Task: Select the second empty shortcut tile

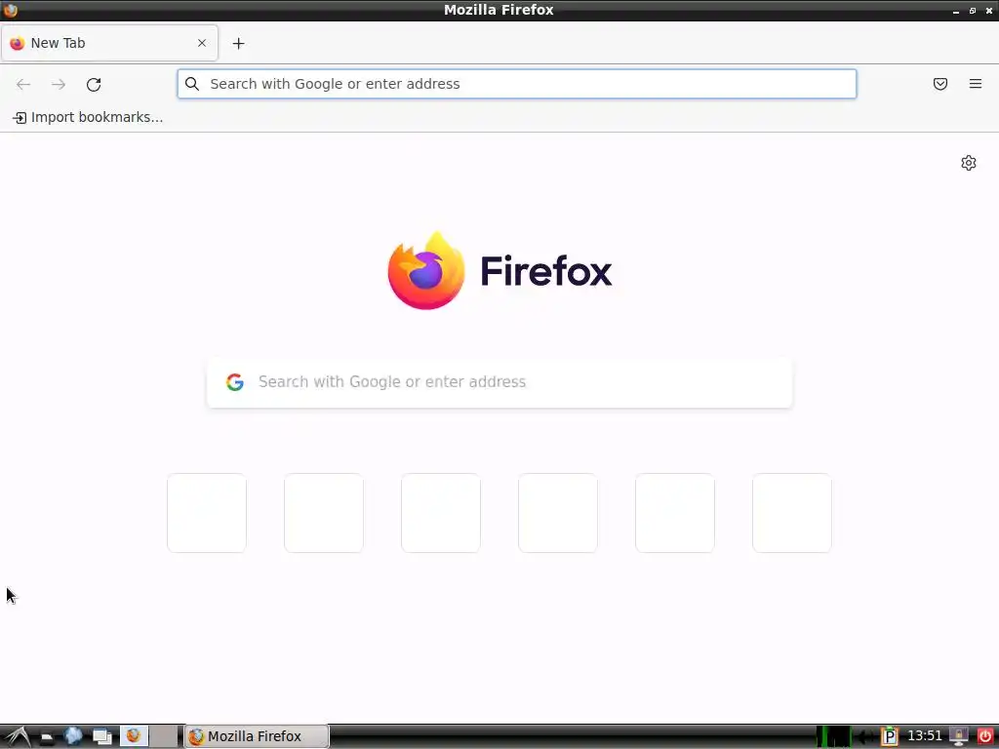Action: coord(324,513)
